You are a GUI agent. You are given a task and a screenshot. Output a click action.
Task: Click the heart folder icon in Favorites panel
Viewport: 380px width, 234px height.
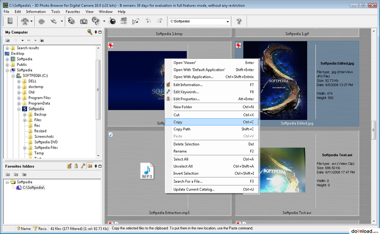point(90,166)
